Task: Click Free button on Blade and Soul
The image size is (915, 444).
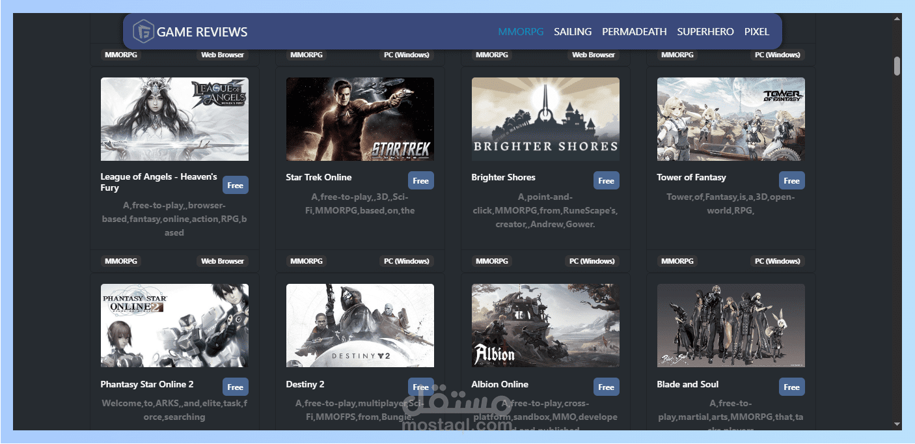Action: 792,387
